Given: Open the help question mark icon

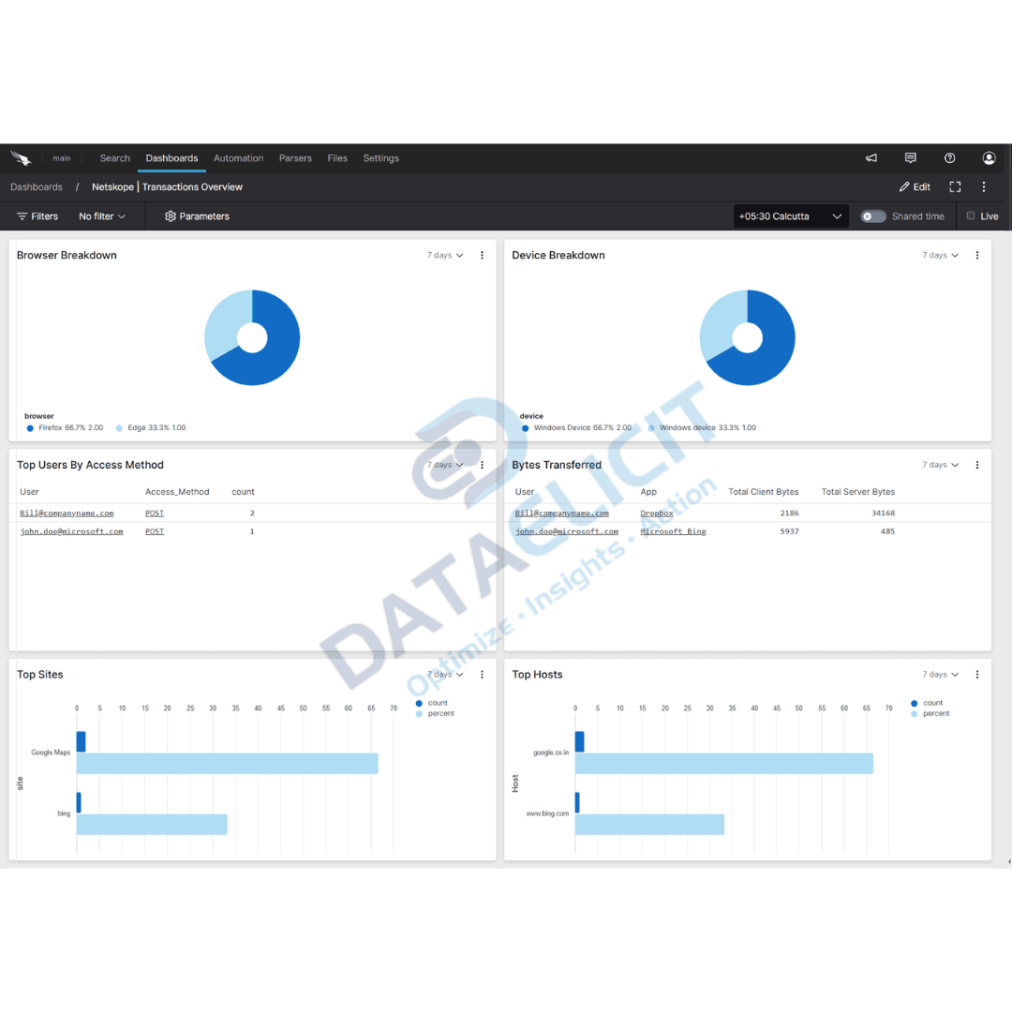Looking at the screenshot, I should [x=949, y=157].
